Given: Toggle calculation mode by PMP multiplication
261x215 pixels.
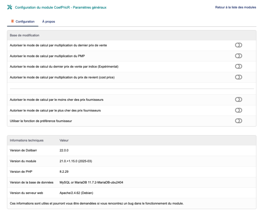Looking at the screenshot, I should click(238, 56).
